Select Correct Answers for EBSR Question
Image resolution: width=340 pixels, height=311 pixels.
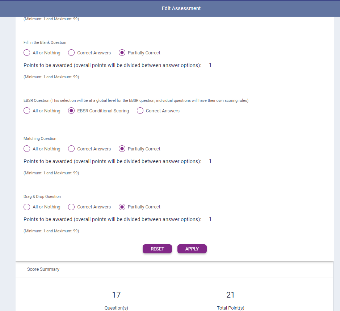140,111
